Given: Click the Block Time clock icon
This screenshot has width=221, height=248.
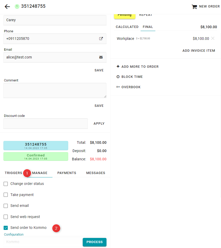Looking at the screenshot, I should 118,77.
